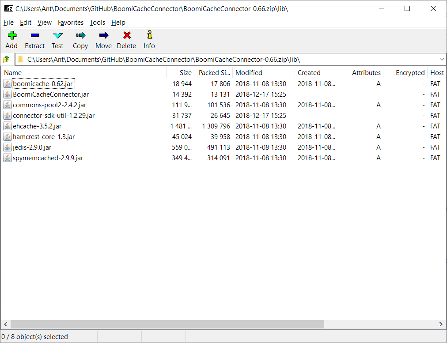Click the Copy arrow icon

(81, 35)
